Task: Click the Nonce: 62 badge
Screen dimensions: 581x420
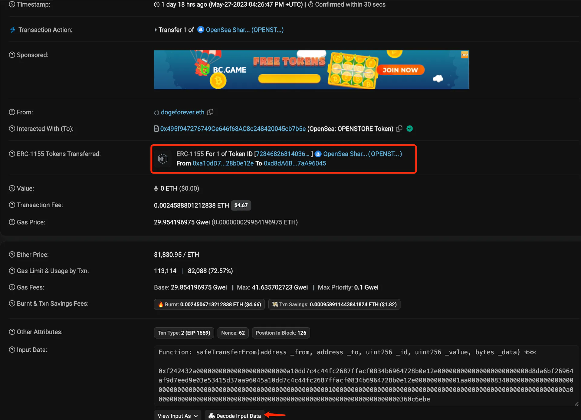Action: tap(233, 333)
